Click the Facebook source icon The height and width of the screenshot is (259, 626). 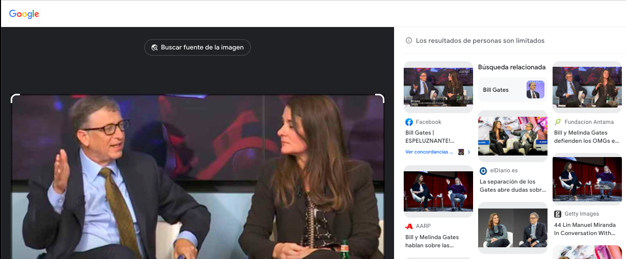(x=409, y=122)
